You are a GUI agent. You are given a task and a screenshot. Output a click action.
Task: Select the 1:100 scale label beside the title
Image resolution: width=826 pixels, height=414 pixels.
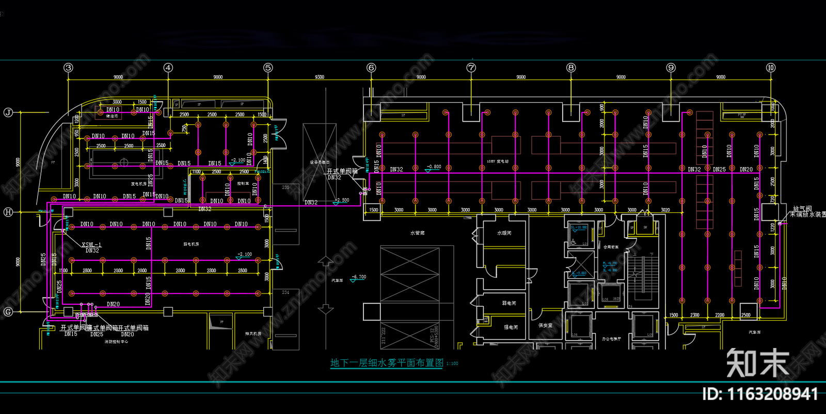tap(452, 363)
